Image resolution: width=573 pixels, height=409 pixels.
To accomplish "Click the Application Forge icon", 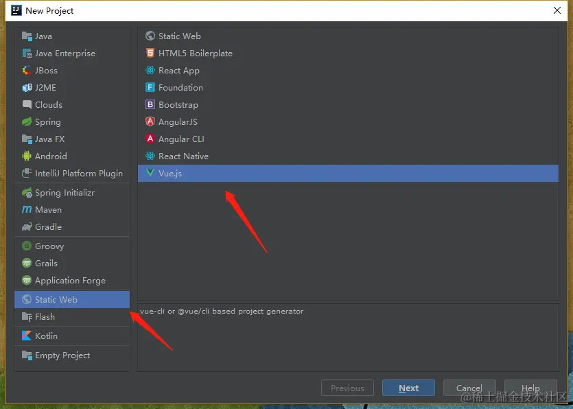I will (27, 281).
